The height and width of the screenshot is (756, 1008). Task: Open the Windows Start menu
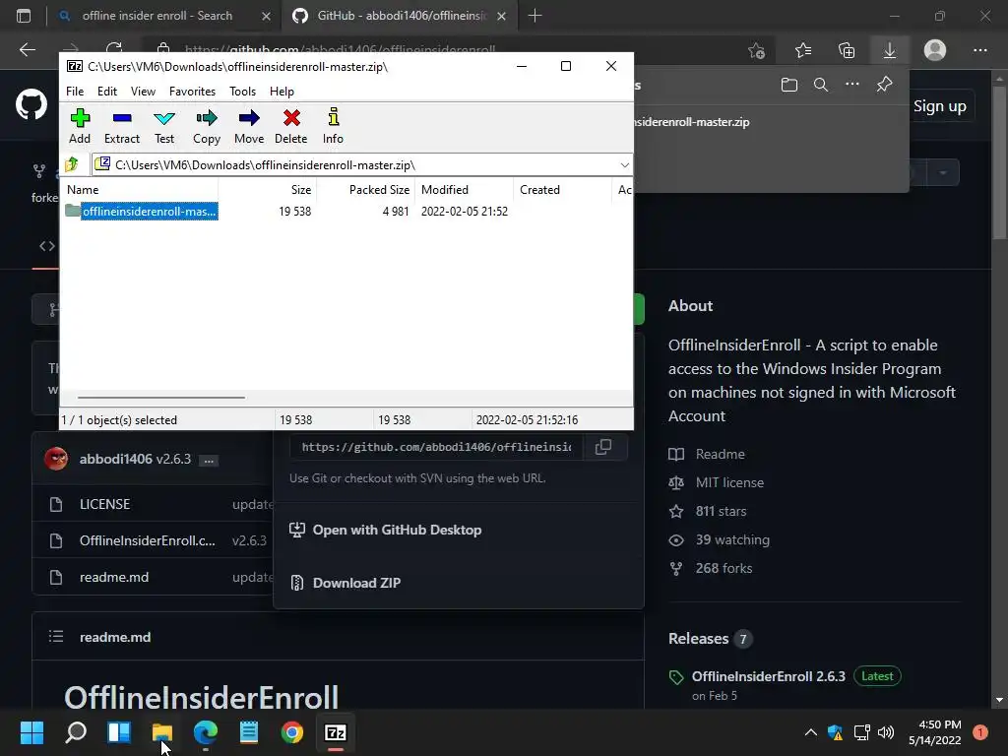tap(31, 732)
